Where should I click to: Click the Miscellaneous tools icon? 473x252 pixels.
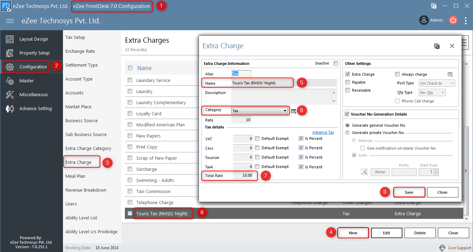(10, 95)
